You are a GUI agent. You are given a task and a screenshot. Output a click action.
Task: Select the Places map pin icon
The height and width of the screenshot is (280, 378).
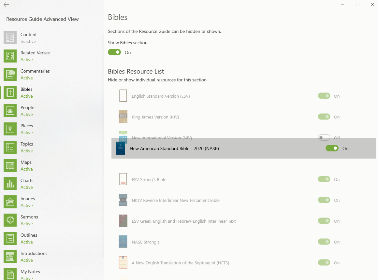(10, 129)
